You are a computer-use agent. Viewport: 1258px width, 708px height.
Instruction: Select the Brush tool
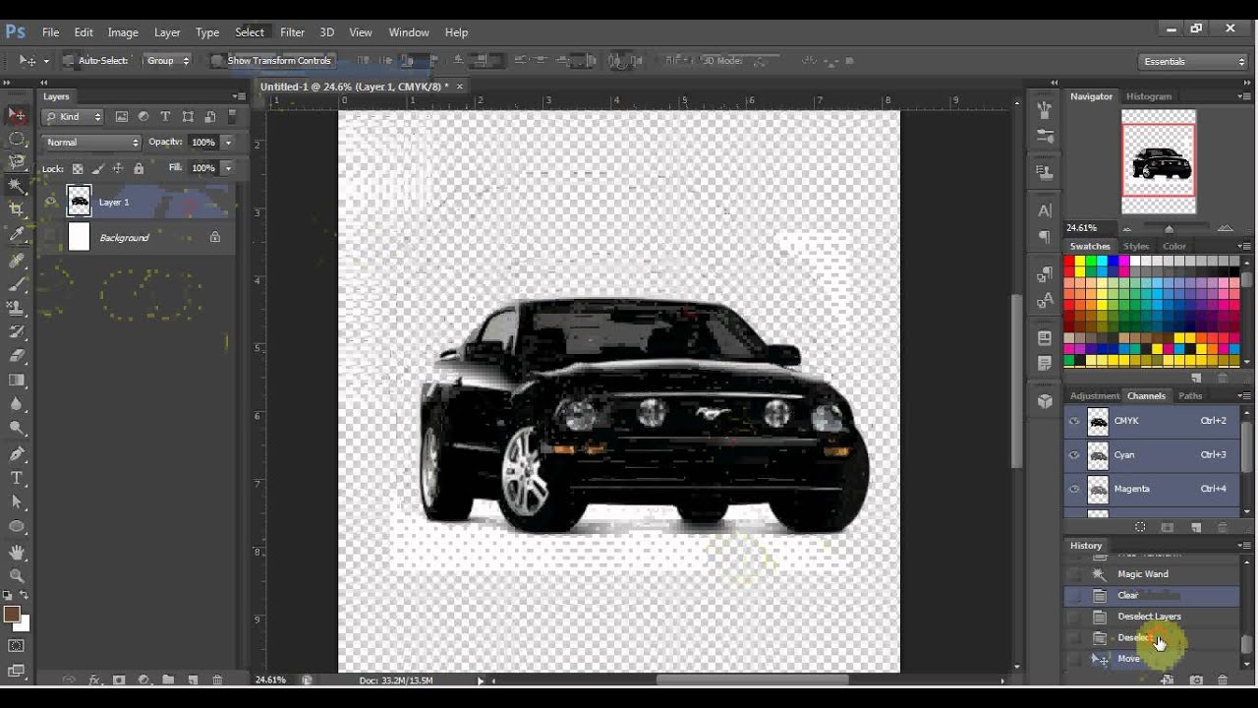pos(17,284)
